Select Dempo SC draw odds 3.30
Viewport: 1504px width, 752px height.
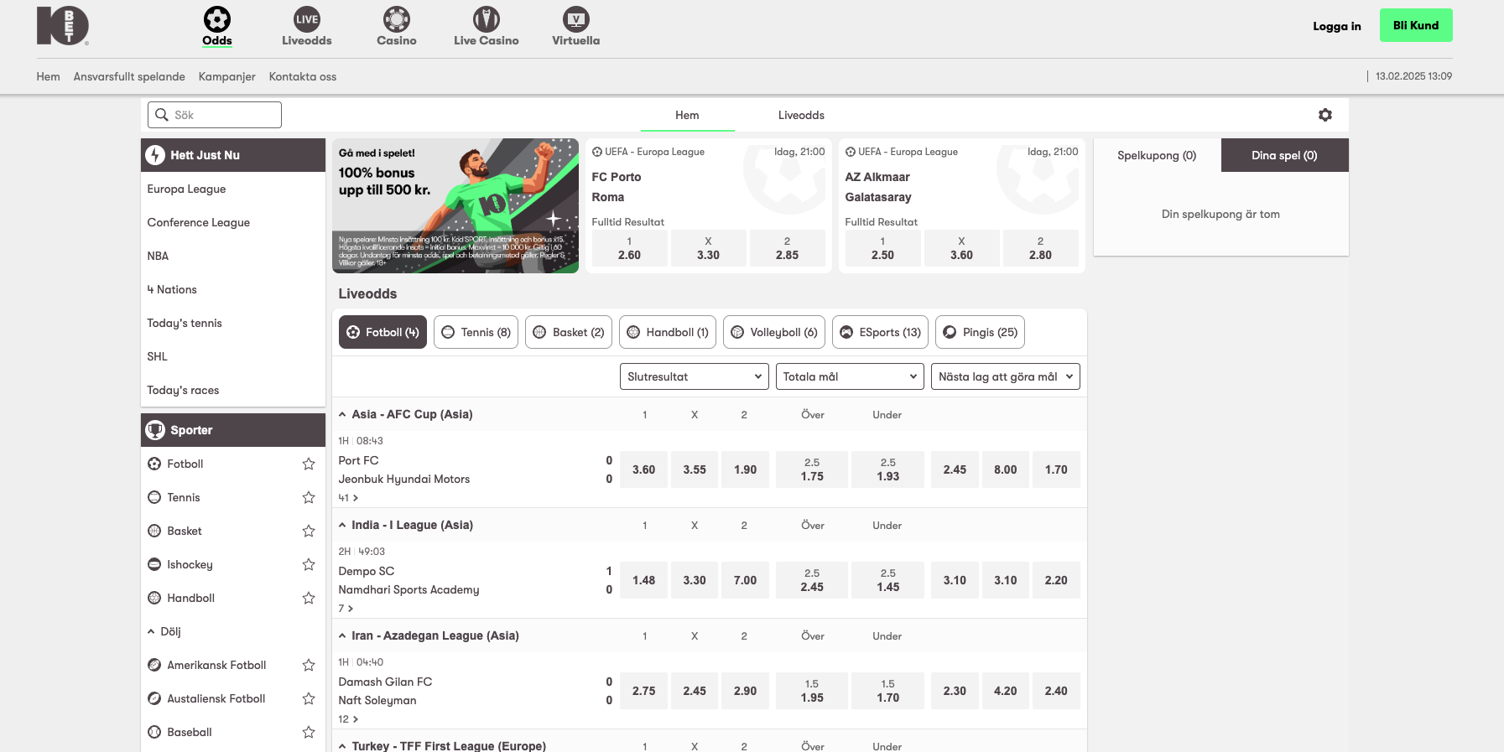point(695,580)
